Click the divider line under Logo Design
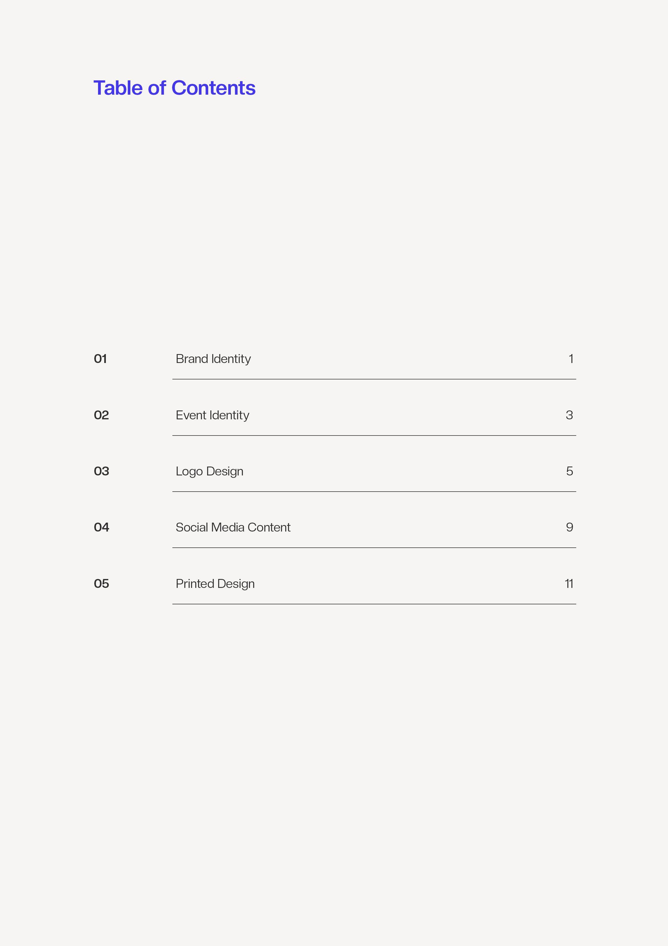Viewport: 668px width, 946px height. [374, 492]
